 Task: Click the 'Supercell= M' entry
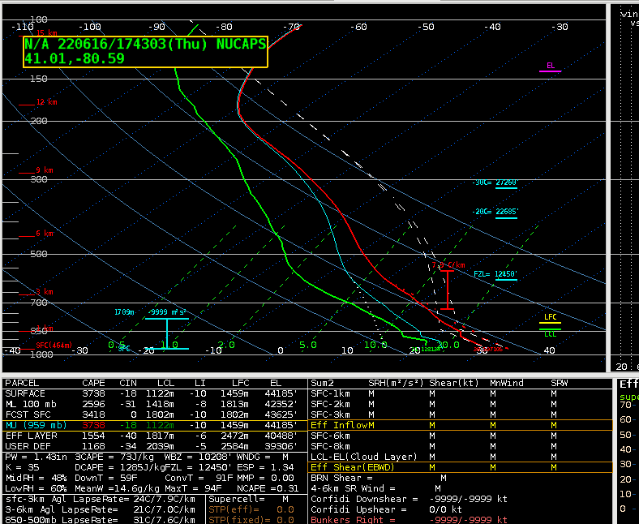[x=249, y=499]
